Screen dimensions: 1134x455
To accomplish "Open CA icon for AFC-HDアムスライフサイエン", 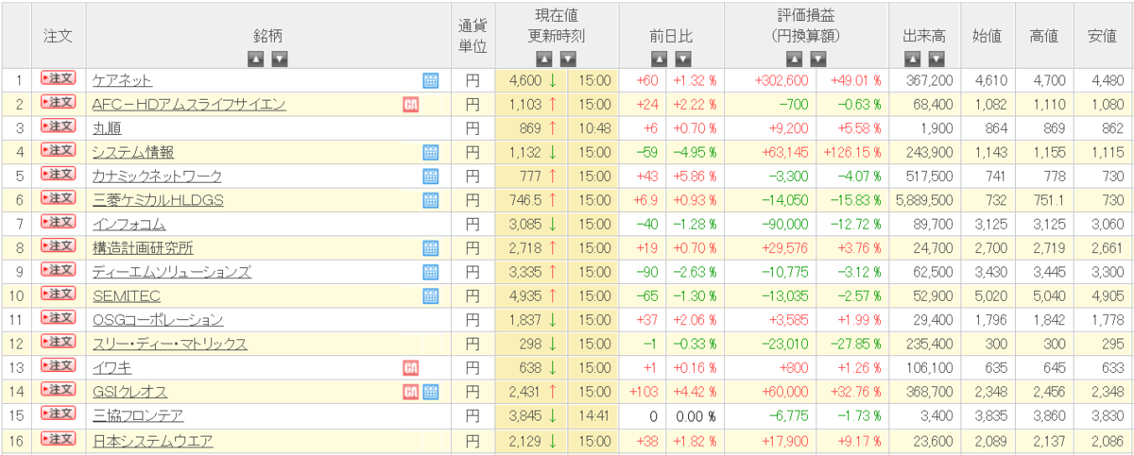I will (x=411, y=104).
